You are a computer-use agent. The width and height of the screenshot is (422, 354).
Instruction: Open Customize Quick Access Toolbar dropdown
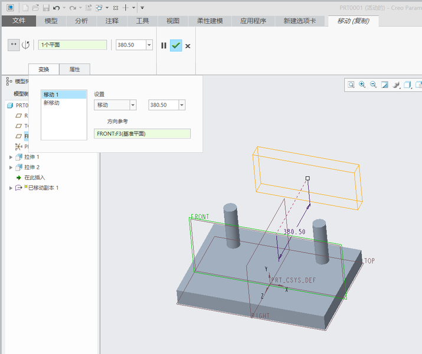[142, 8]
